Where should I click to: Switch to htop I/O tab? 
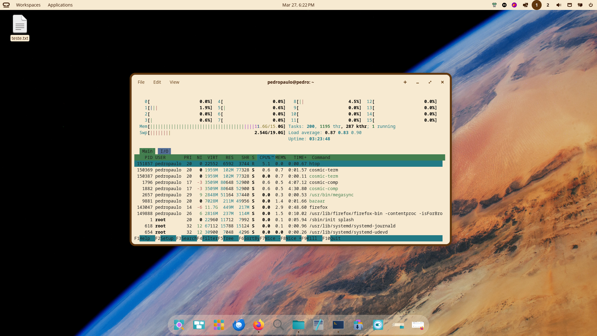(x=164, y=151)
